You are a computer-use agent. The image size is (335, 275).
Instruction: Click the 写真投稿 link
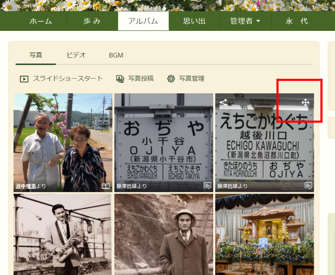[x=141, y=79]
